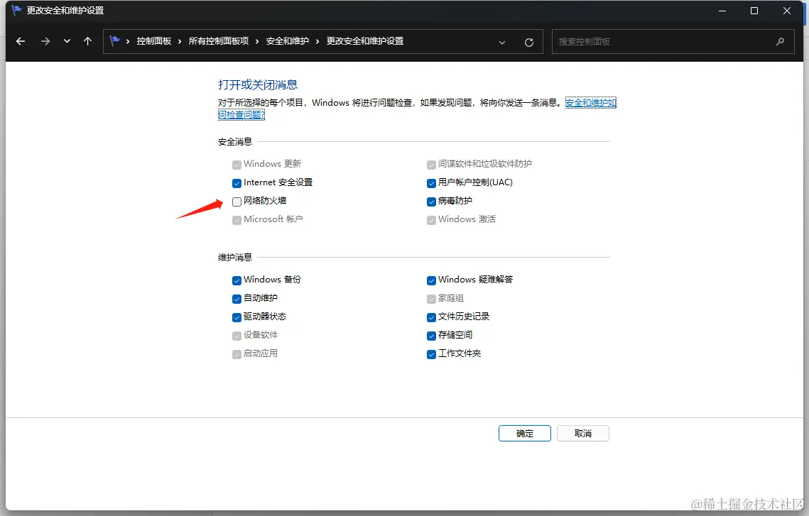The width and height of the screenshot is (809, 516).
Task: Go back with the left arrow button
Action: click(x=21, y=41)
